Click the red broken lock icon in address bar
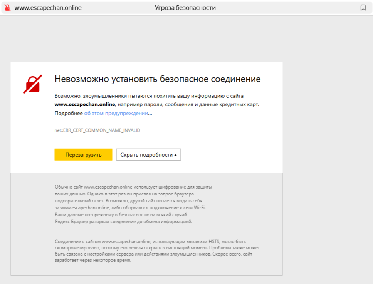Image resolution: width=373 pixels, height=284 pixels. coord(7,8)
